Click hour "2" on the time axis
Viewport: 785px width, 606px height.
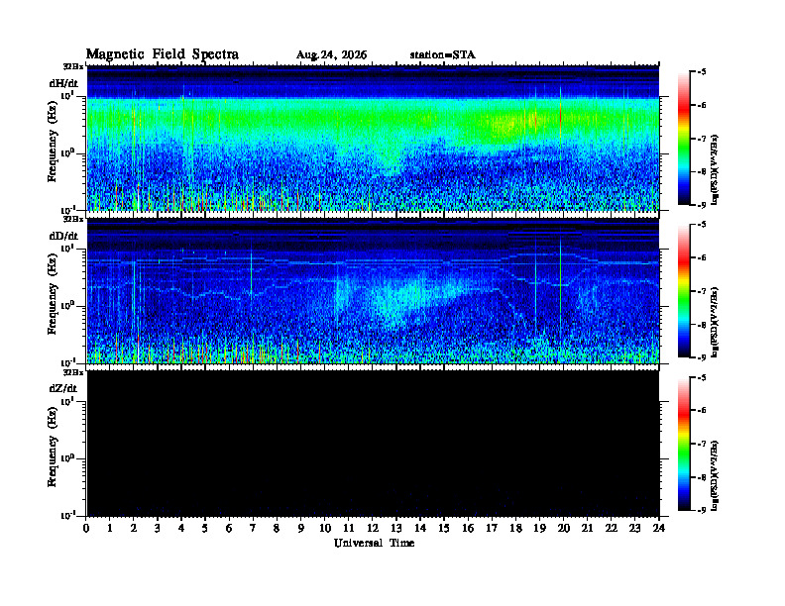[134, 528]
